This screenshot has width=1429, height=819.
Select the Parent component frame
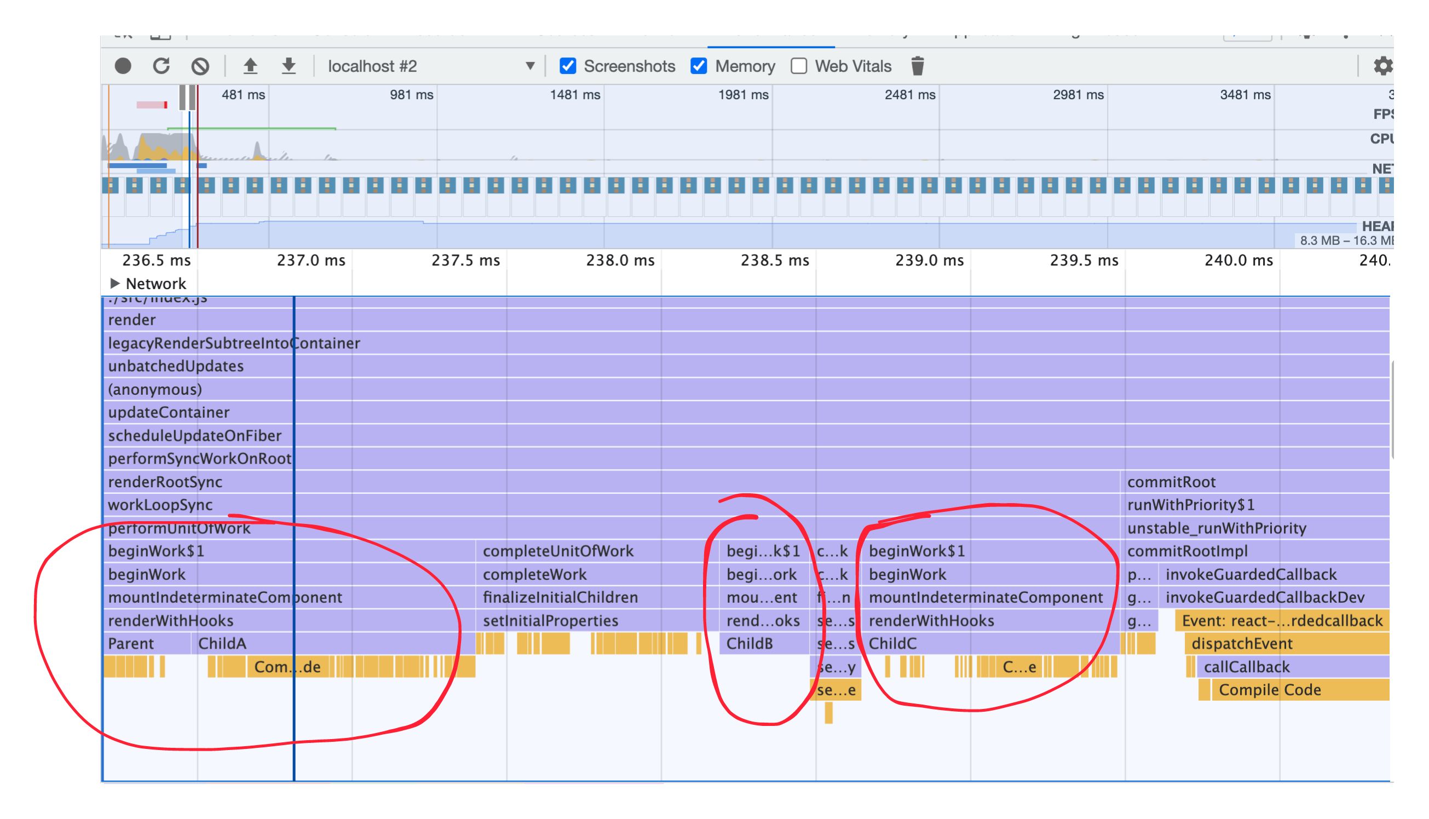tap(130, 643)
